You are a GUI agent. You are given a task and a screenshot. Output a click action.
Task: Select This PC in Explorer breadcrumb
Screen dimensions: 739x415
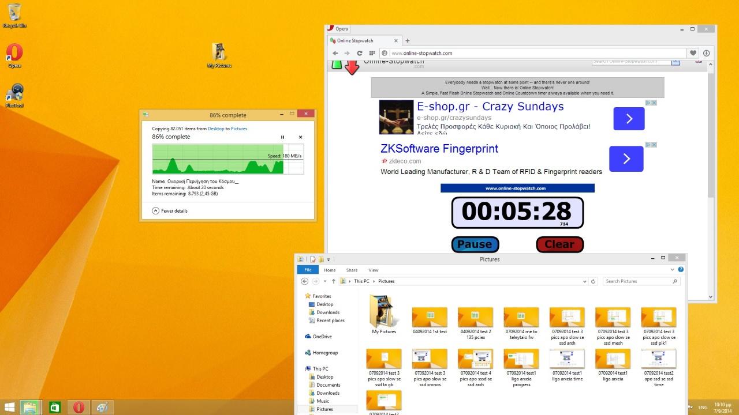point(361,281)
